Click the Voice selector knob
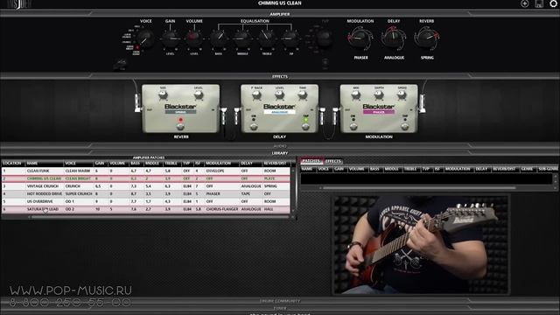560x315 pixels. click(145, 38)
